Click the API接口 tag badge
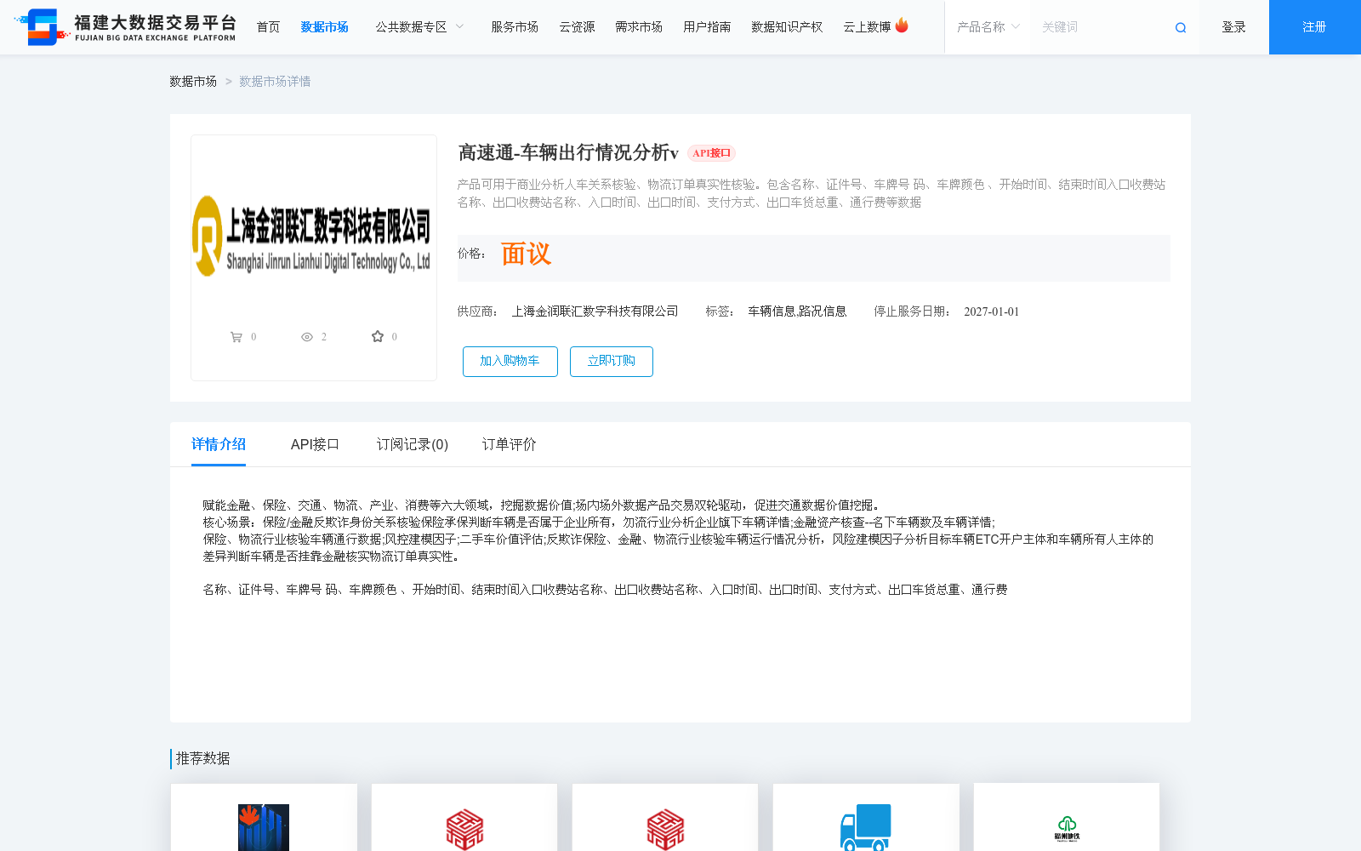 pos(711,153)
